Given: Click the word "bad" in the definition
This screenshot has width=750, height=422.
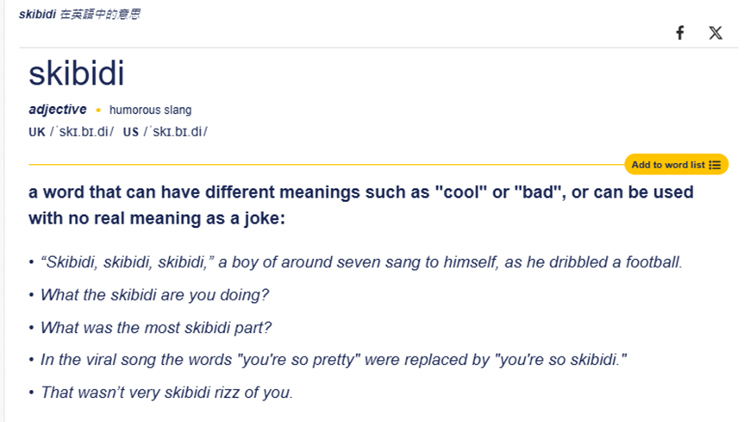Looking at the screenshot, I should 538,192.
